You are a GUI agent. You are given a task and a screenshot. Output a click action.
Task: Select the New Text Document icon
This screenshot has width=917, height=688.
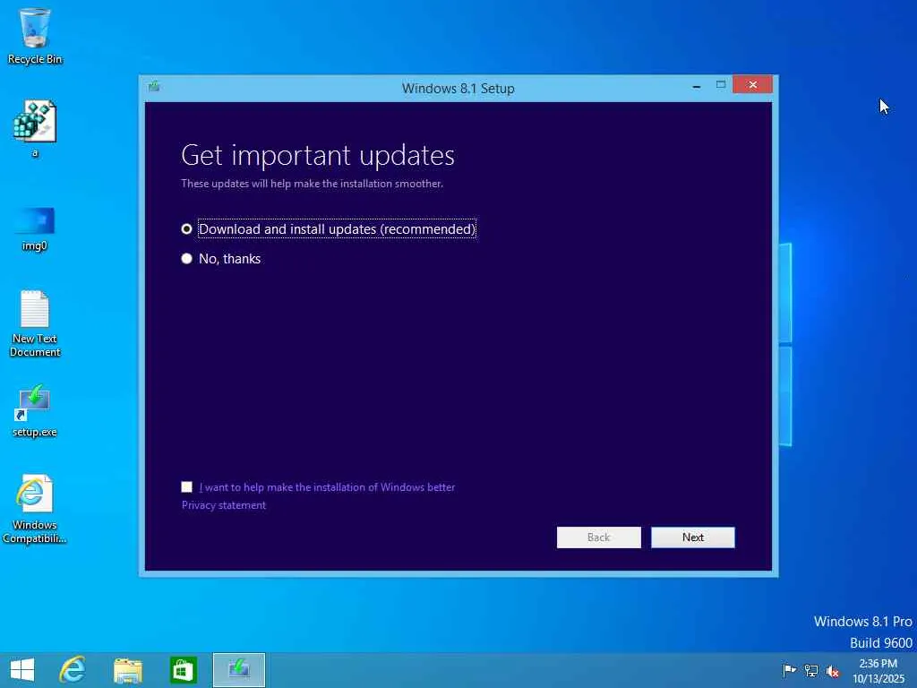(x=35, y=323)
